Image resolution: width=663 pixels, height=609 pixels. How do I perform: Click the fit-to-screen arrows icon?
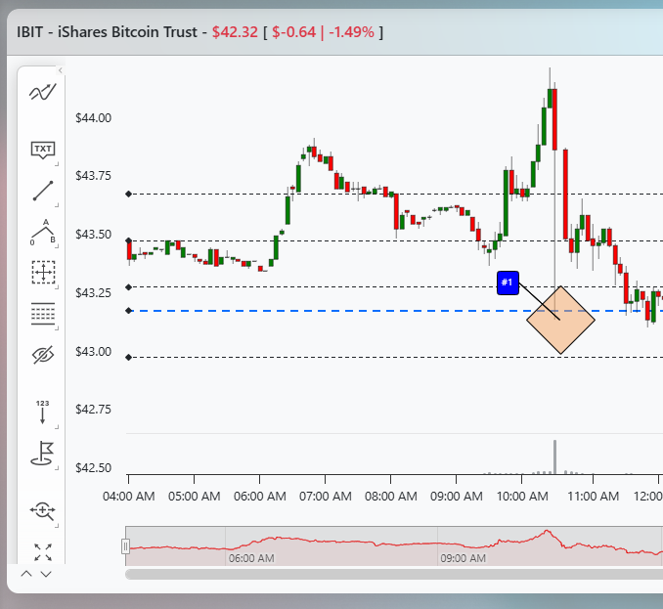[x=43, y=552]
